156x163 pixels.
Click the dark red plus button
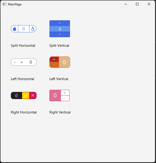pos(54,60)
